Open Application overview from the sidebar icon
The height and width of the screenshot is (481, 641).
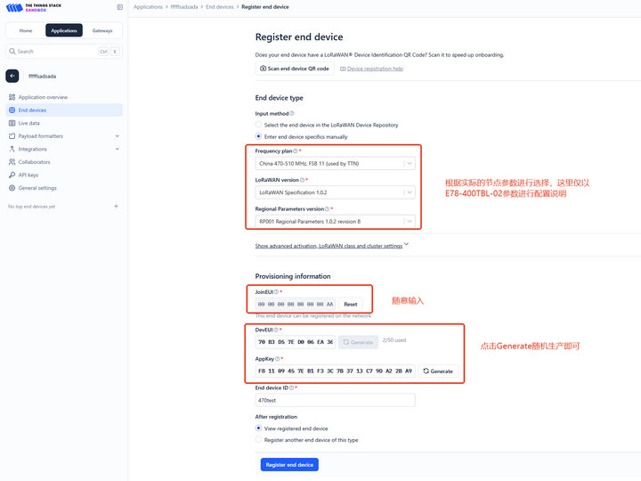point(12,97)
